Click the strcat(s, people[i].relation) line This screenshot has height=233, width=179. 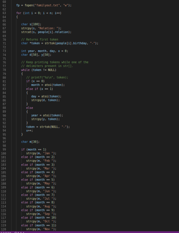pyautogui.click(x=46, y=32)
